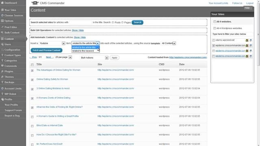The height and width of the screenshot is (146, 260).
Task: Uncheck '3 Online Dating Mistakes to Avoid' row
Action: click(x=32, y=89)
